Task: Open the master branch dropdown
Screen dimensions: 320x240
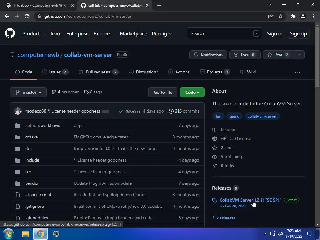Action: 28,92
